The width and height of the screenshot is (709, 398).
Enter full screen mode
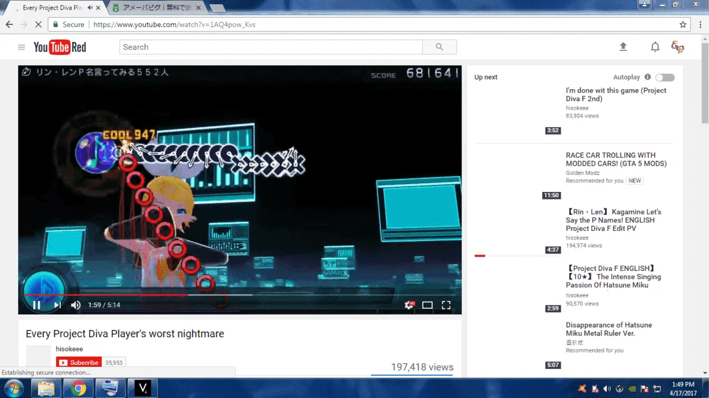[446, 305]
